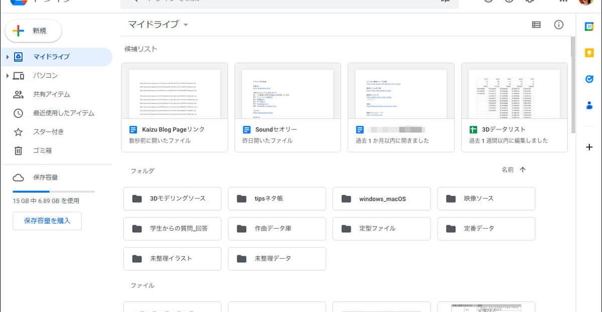This screenshot has height=312, width=602.
Task: Open Contacts in side panel
Action: [589, 105]
